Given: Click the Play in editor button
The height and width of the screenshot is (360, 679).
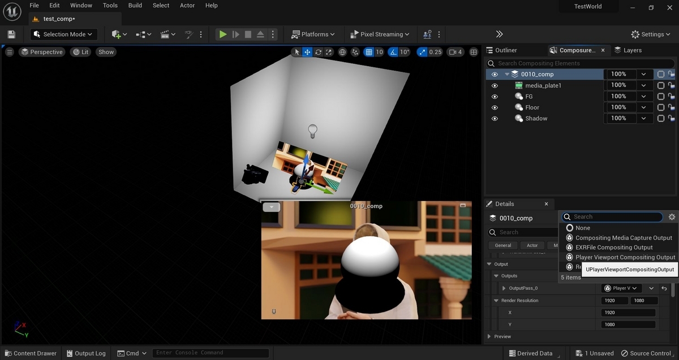Looking at the screenshot, I should tap(223, 34).
